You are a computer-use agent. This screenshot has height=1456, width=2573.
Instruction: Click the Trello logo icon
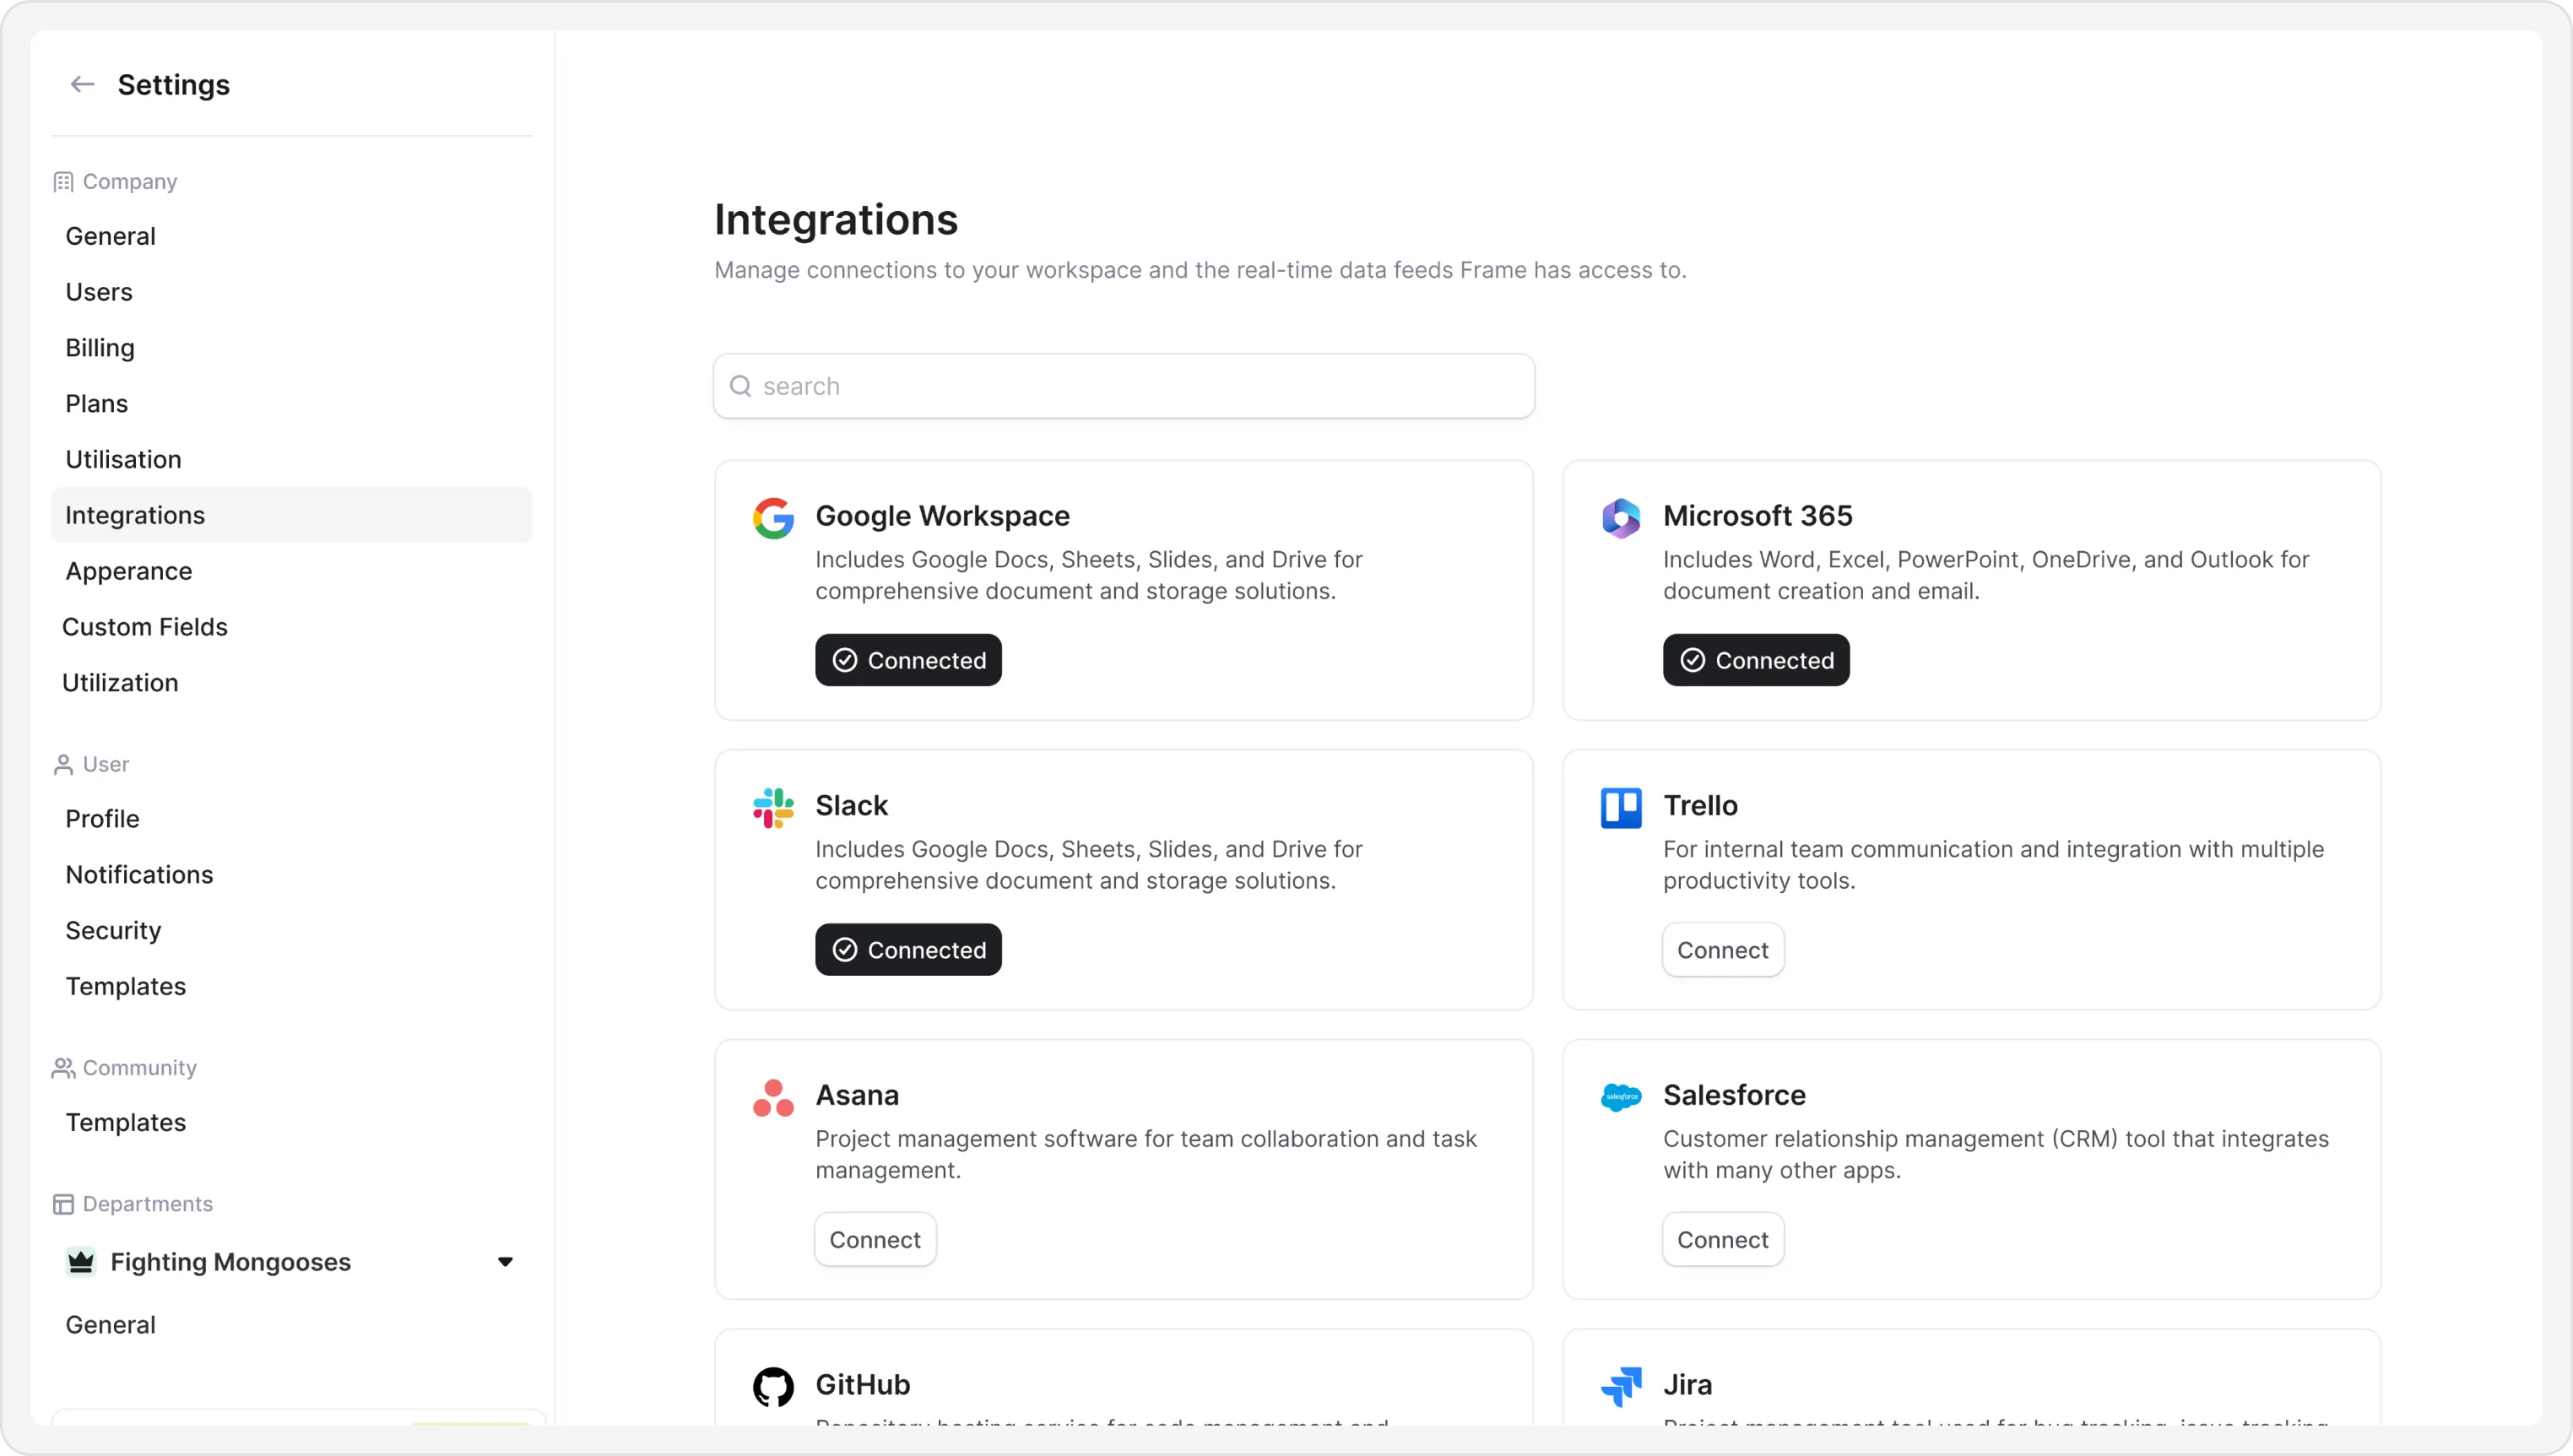pyautogui.click(x=1620, y=808)
